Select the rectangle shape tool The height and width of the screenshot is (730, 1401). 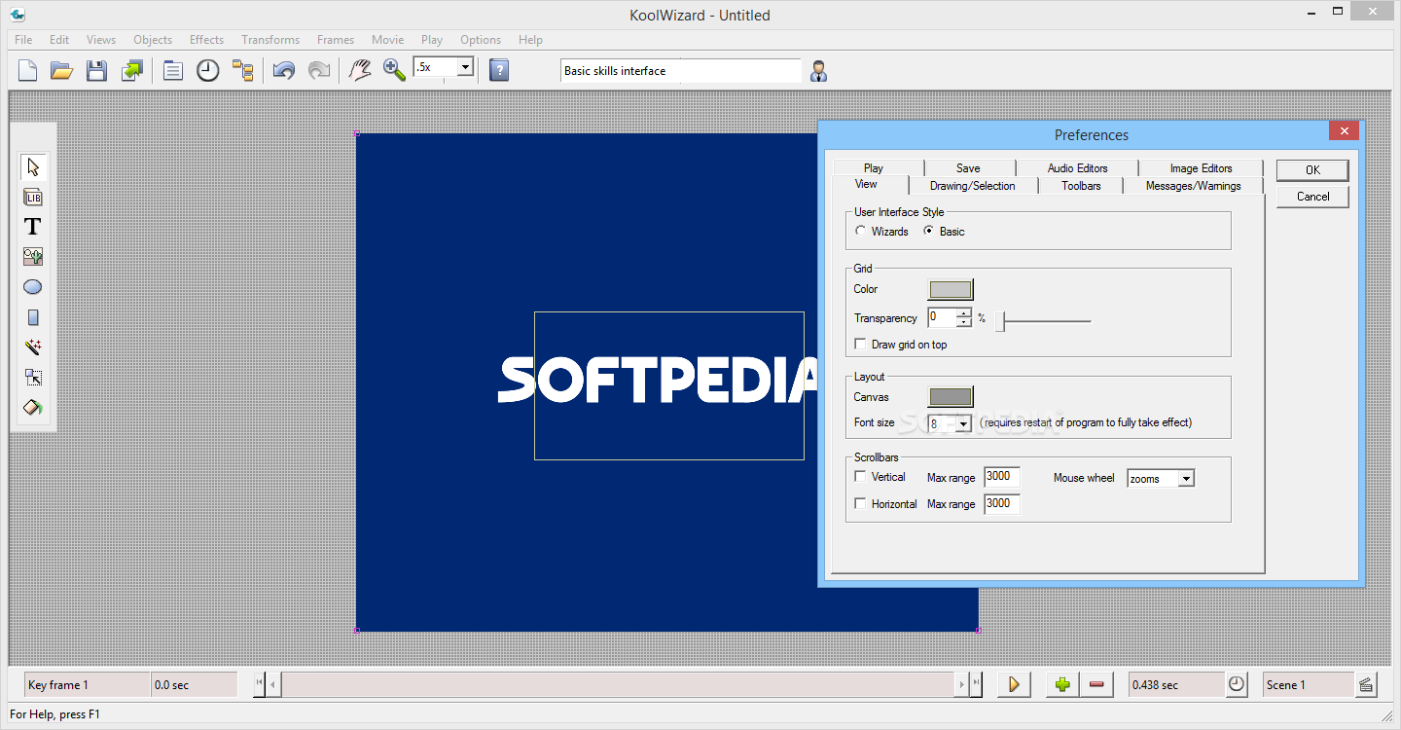click(33, 317)
